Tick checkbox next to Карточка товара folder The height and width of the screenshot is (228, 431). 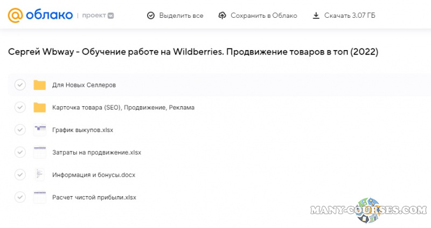pyautogui.click(x=20, y=107)
